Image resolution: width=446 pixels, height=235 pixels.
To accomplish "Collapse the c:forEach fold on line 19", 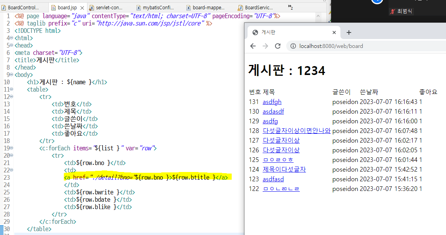I will click(11, 148).
